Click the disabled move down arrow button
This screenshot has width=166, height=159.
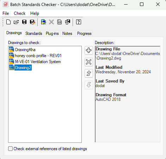coord(89,85)
